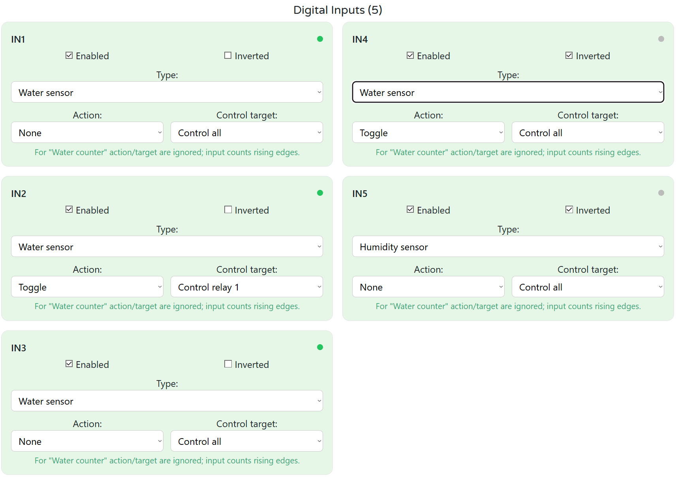Viewport: 678px width, 478px height.
Task: Click the green status indicator on IN3
Action: 320,347
